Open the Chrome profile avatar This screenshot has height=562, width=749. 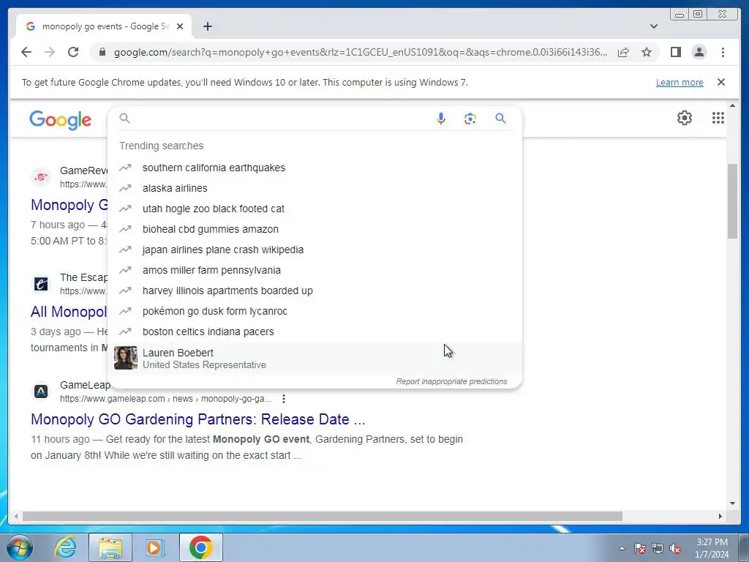coord(699,52)
